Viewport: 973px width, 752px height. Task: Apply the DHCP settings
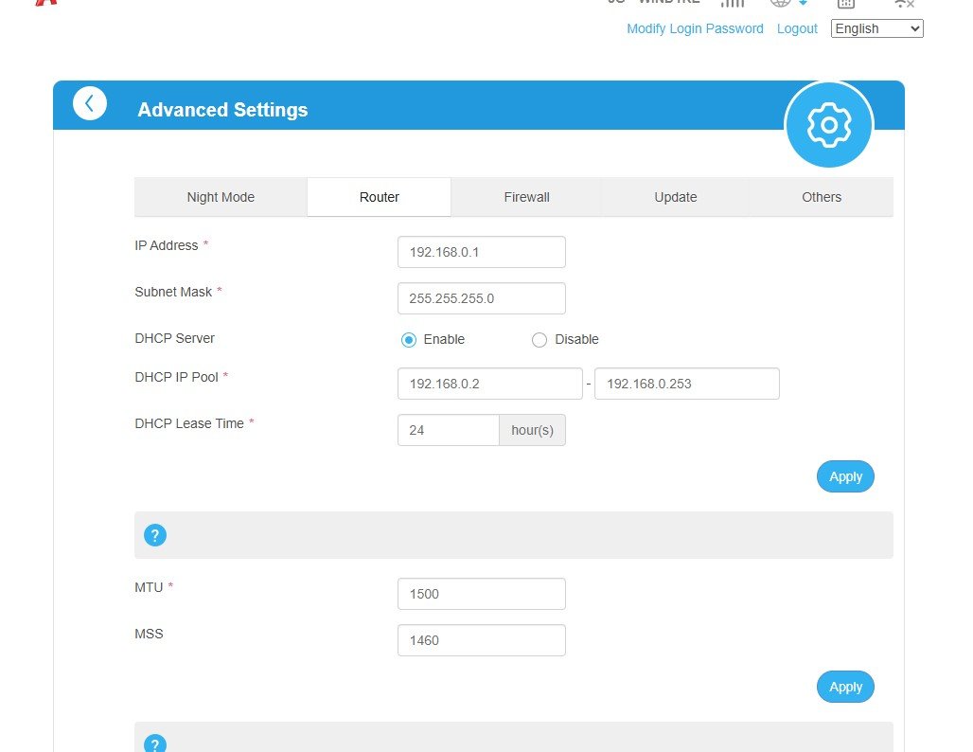point(845,476)
